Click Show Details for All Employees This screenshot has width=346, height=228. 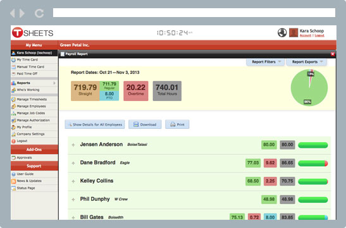pos(95,124)
